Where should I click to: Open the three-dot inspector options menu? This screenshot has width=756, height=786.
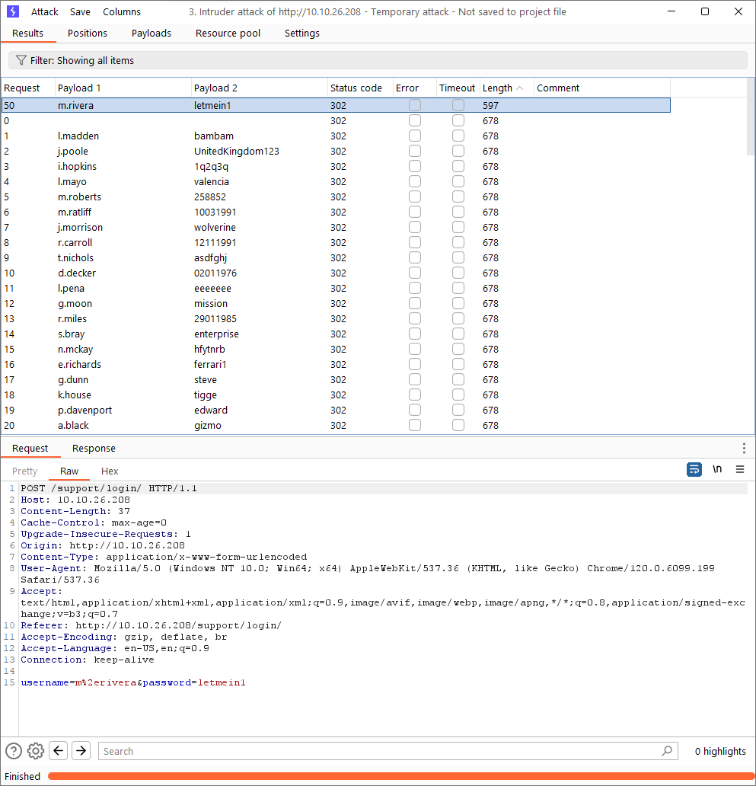744,448
